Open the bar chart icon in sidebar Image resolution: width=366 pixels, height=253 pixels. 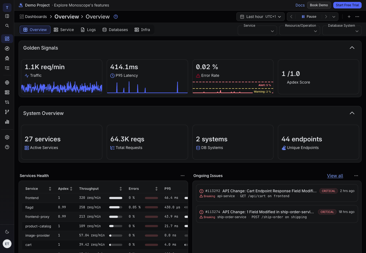point(7,122)
